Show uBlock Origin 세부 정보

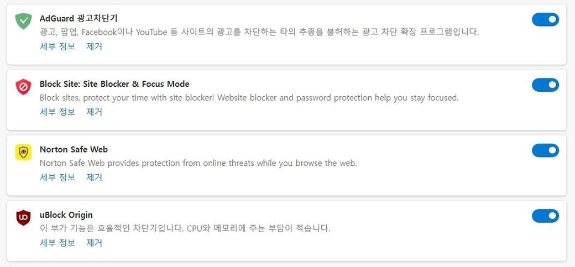click(57, 243)
